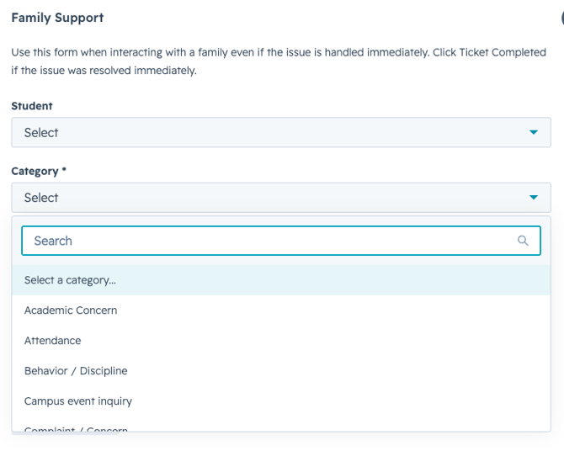Click the form instructions paragraph text
Viewport: 564px width, 451px height.
coord(279,61)
